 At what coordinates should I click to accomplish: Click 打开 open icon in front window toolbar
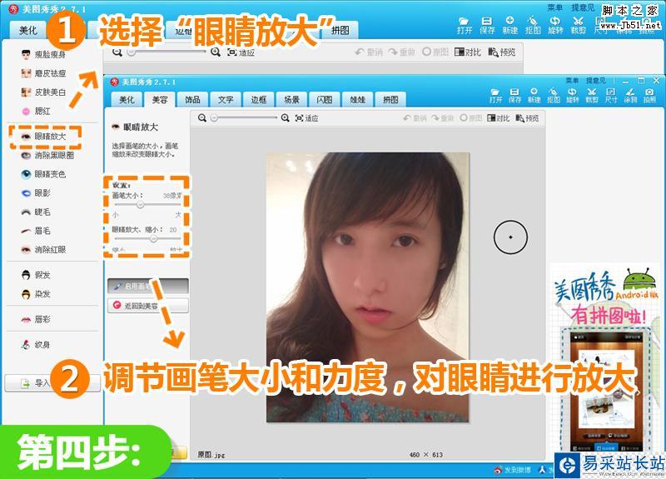[x=495, y=96]
